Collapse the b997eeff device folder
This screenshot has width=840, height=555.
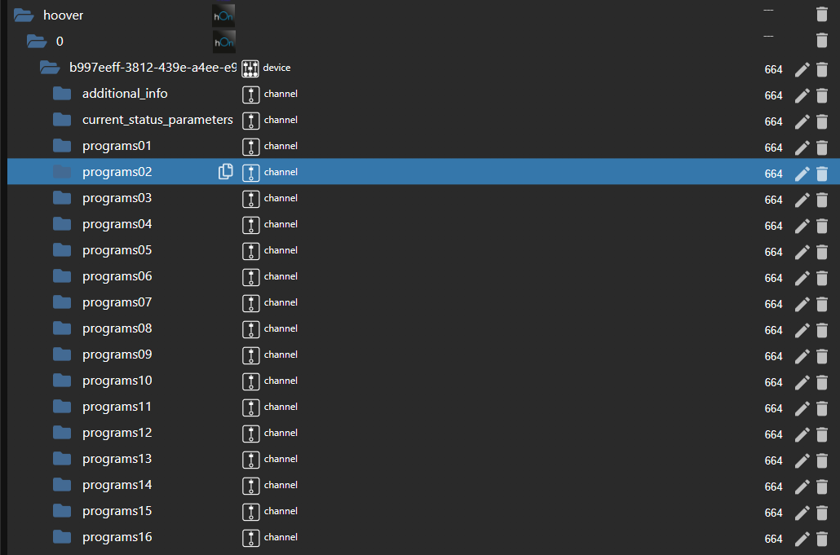pos(50,68)
